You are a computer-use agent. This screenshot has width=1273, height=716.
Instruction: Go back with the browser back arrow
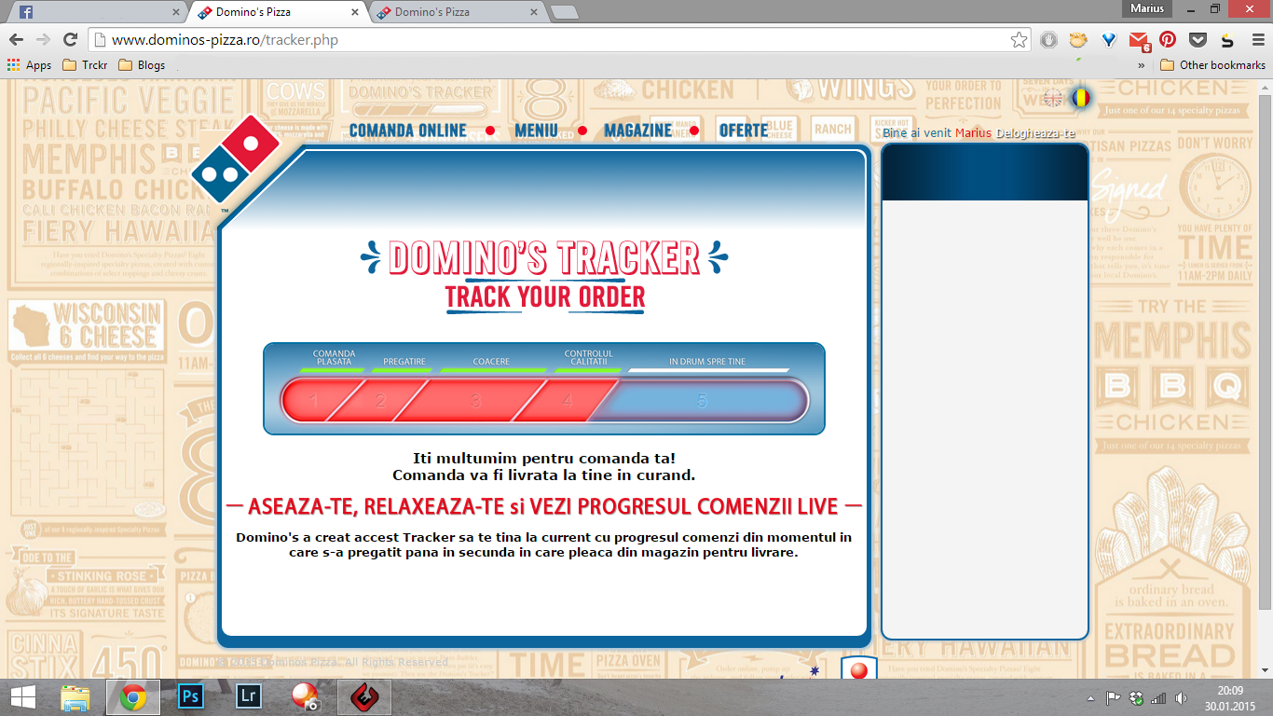click(x=16, y=40)
